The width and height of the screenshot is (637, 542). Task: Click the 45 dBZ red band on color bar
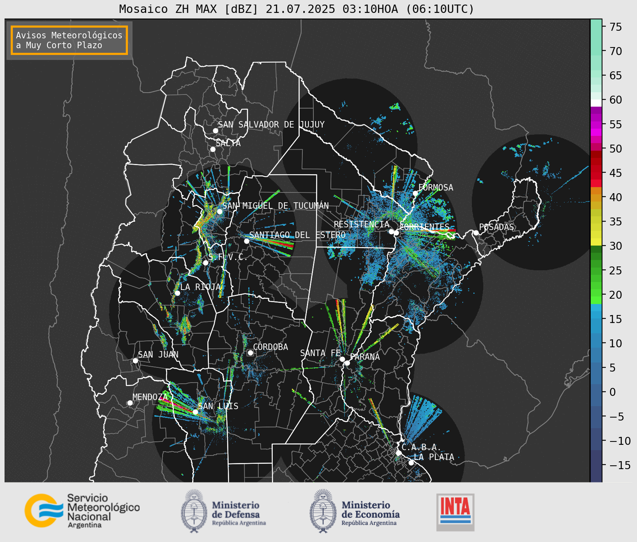click(596, 176)
